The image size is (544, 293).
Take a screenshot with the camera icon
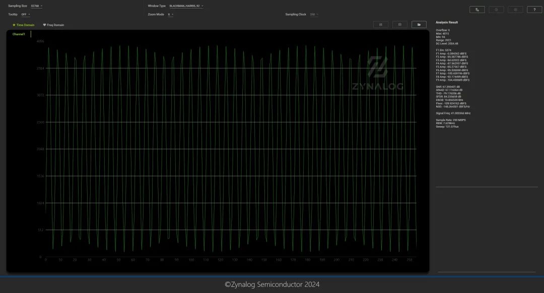(400, 24)
